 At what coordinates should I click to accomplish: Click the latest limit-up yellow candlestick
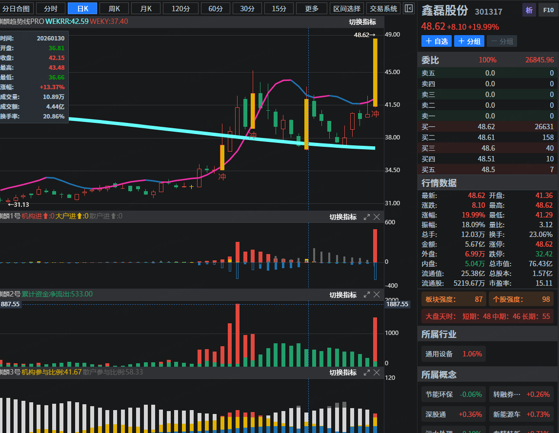click(375, 72)
